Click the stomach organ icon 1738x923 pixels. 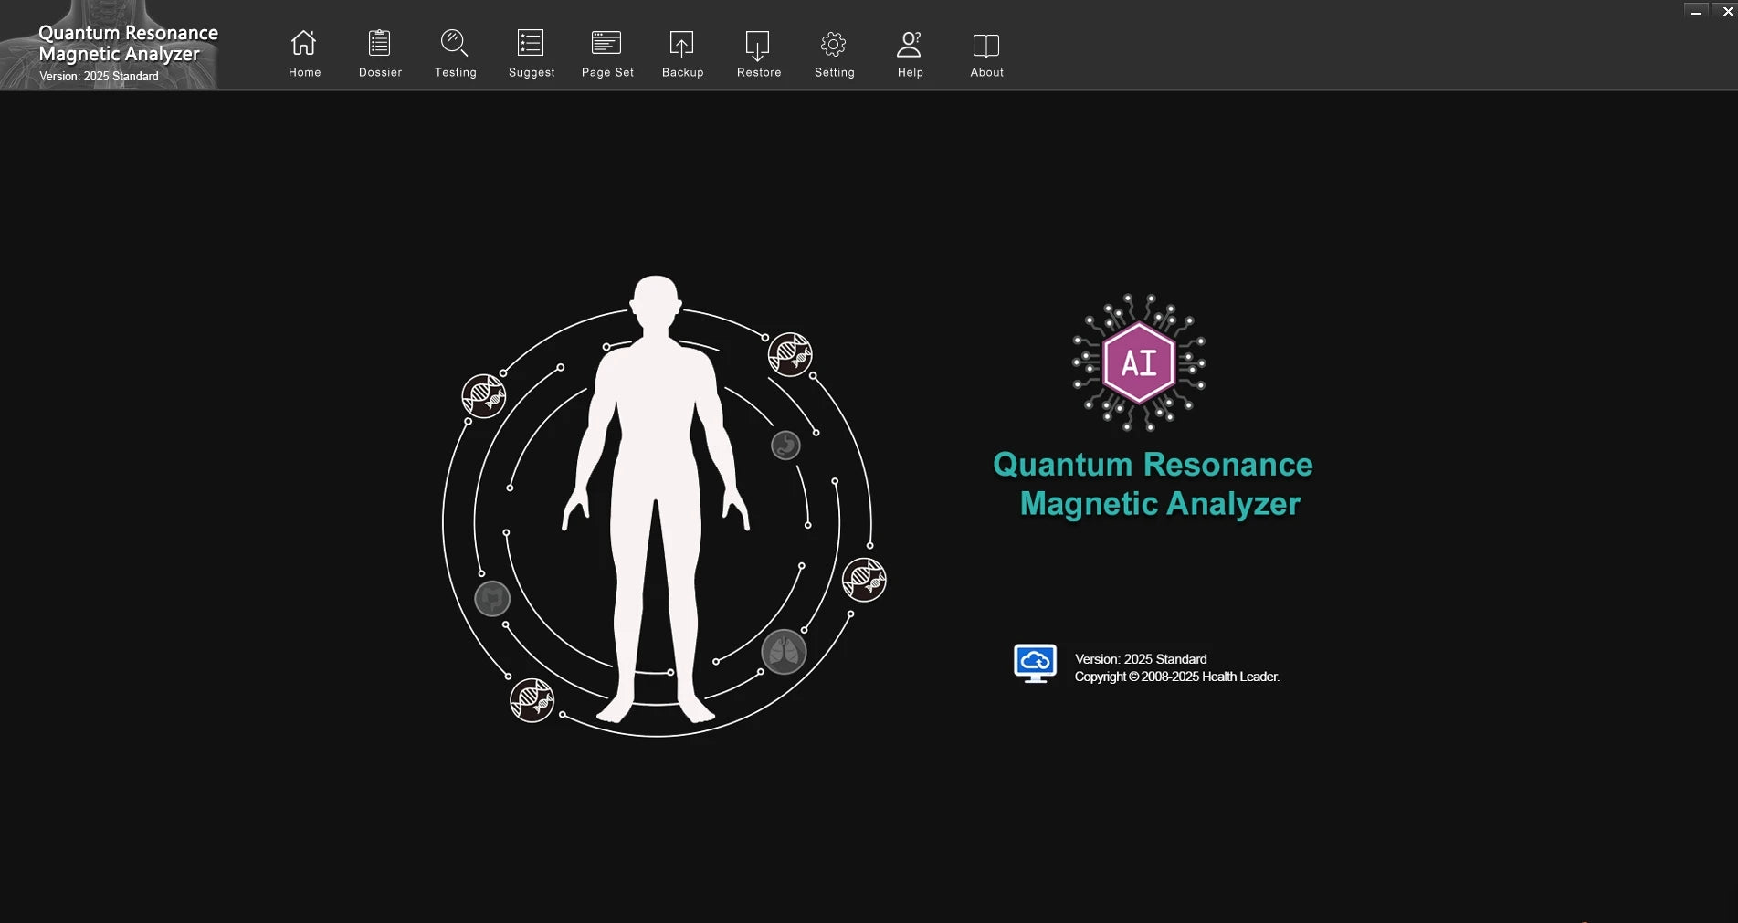tap(785, 446)
